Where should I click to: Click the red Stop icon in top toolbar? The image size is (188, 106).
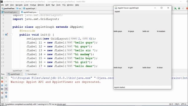(x=187, y=9)
